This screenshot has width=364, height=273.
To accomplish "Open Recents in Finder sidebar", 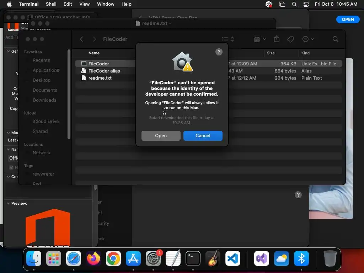I will pos(41,60).
